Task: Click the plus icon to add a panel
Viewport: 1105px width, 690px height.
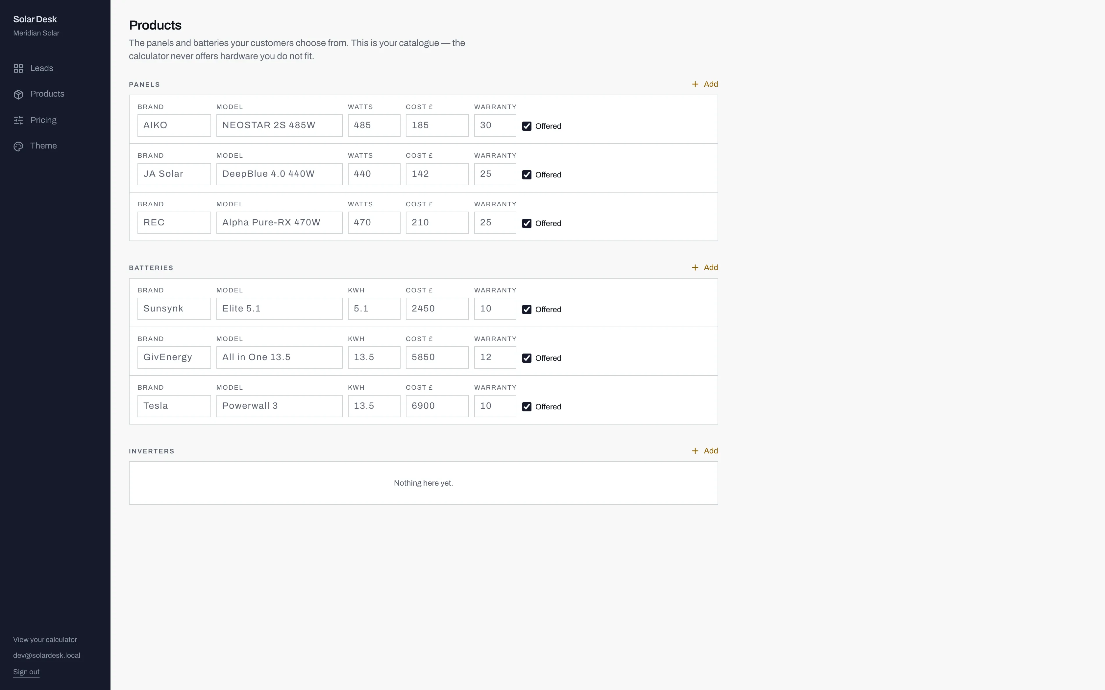Action: (695, 84)
